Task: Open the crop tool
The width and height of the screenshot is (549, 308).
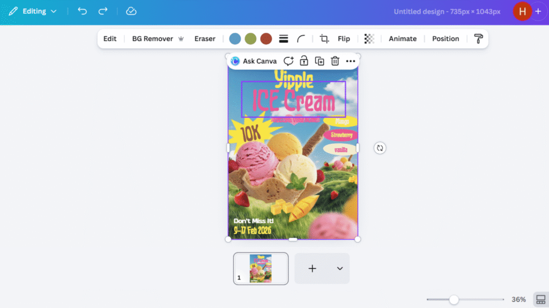Action: (x=324, y=38)
